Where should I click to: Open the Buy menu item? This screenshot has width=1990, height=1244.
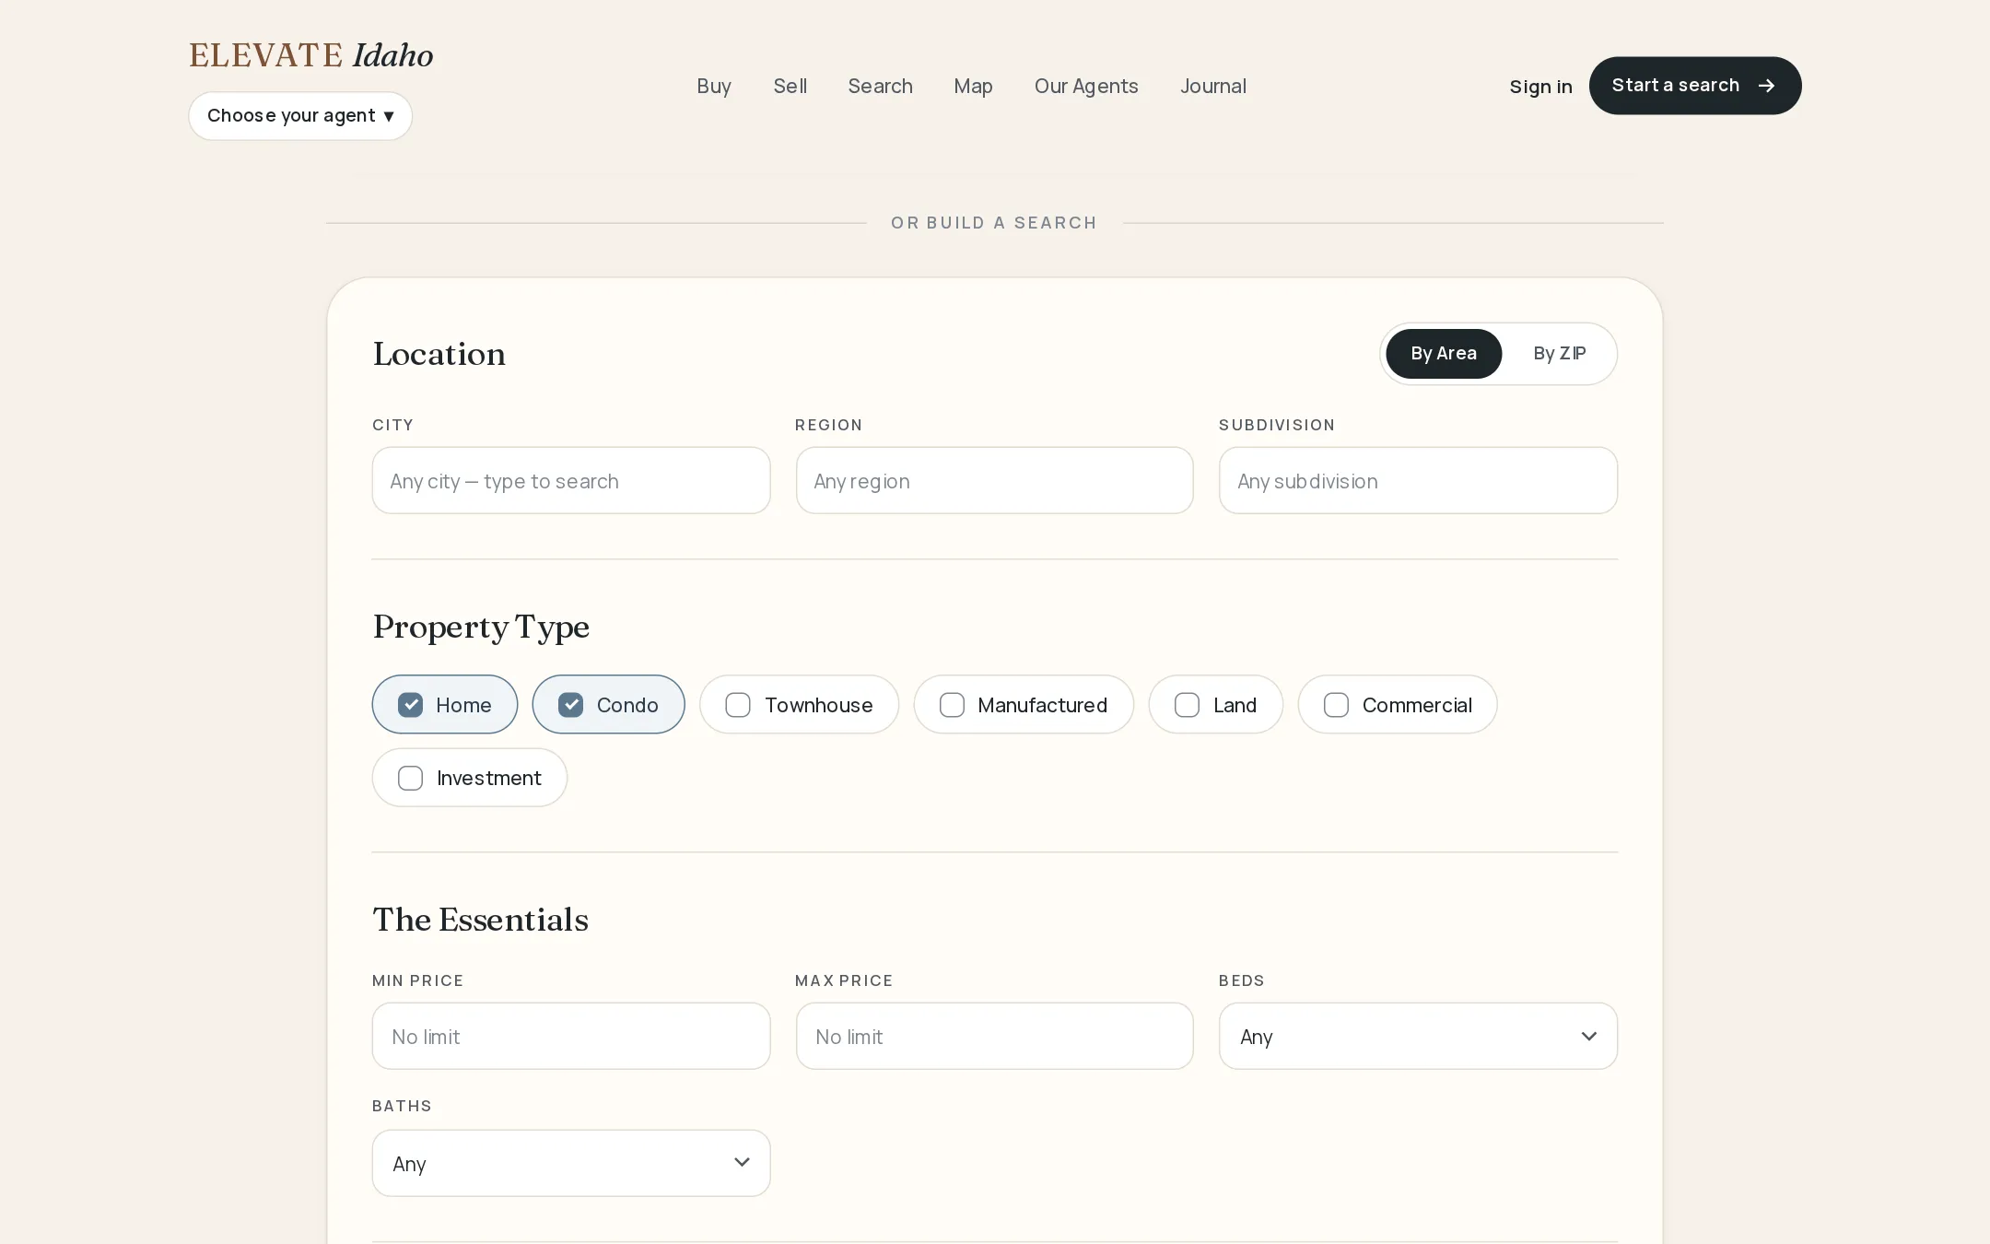point(714,86)
